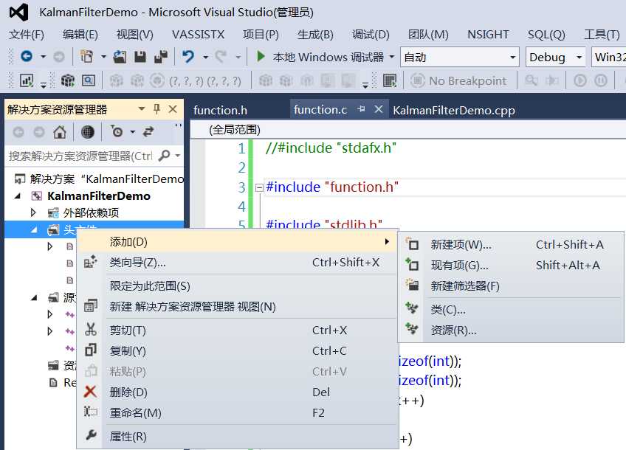Click 本地 Windows 调试器 start button
Screen dimensions: 626x450
(321, 57)
